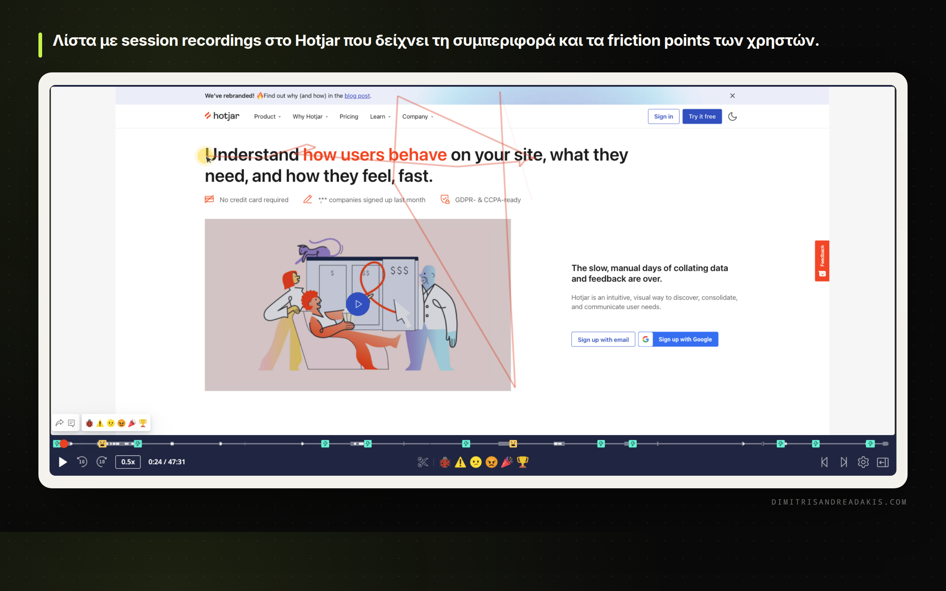Expand the Why Hotjar menu
The height and width of the screenshot is (591, 946).
click(310, 116)
